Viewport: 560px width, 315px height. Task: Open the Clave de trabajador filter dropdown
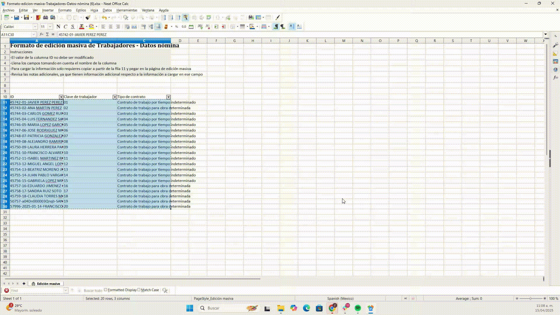(115, 97)
